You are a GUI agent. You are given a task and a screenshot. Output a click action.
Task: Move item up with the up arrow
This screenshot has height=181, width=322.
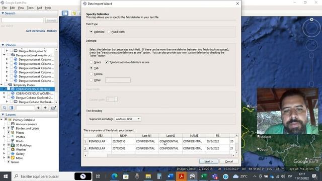point(38,108)
